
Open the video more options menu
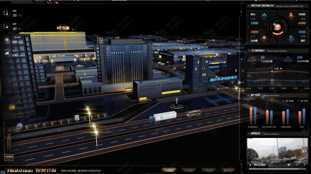304,165
